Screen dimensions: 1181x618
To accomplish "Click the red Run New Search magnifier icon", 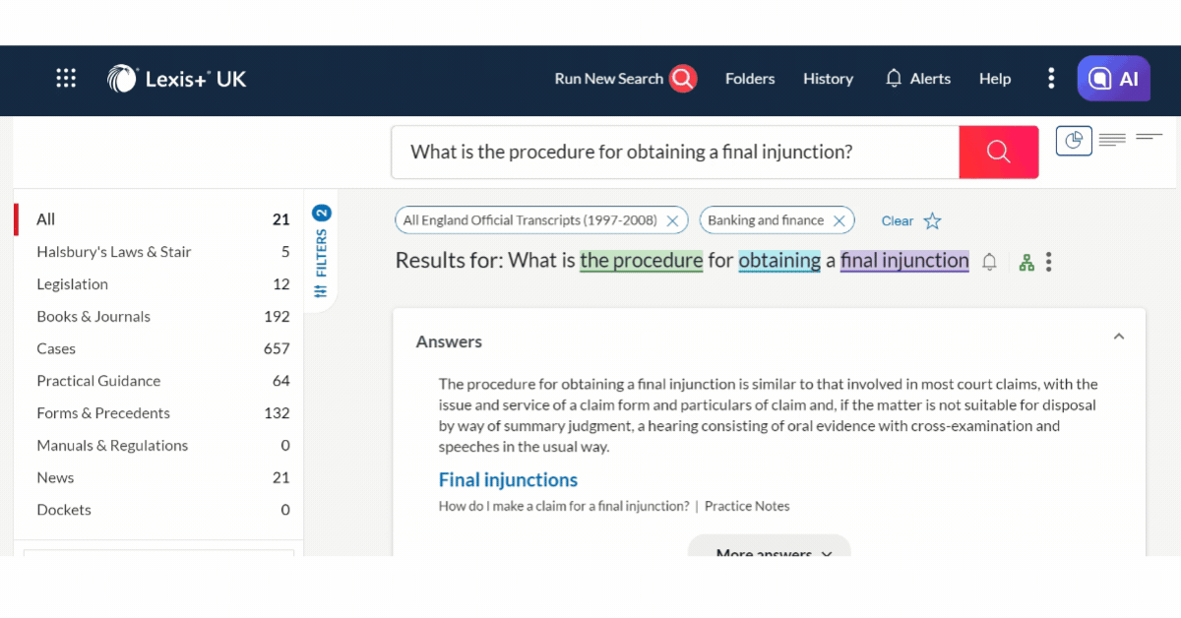I will click(683, 79).
